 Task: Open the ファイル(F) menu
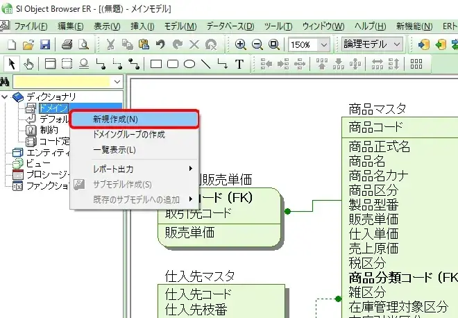(x=31, y=26)
